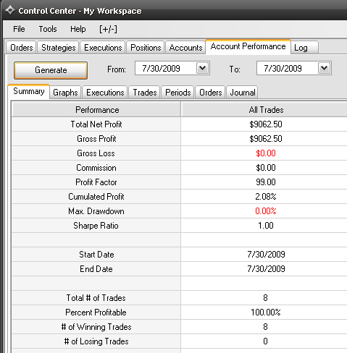Select the Trades sub-tab
Screen dimensions: 347x353
(x=145, y=93)
